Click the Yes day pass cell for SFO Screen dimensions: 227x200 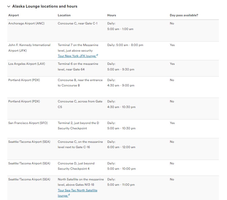click(x=172, y=123)
